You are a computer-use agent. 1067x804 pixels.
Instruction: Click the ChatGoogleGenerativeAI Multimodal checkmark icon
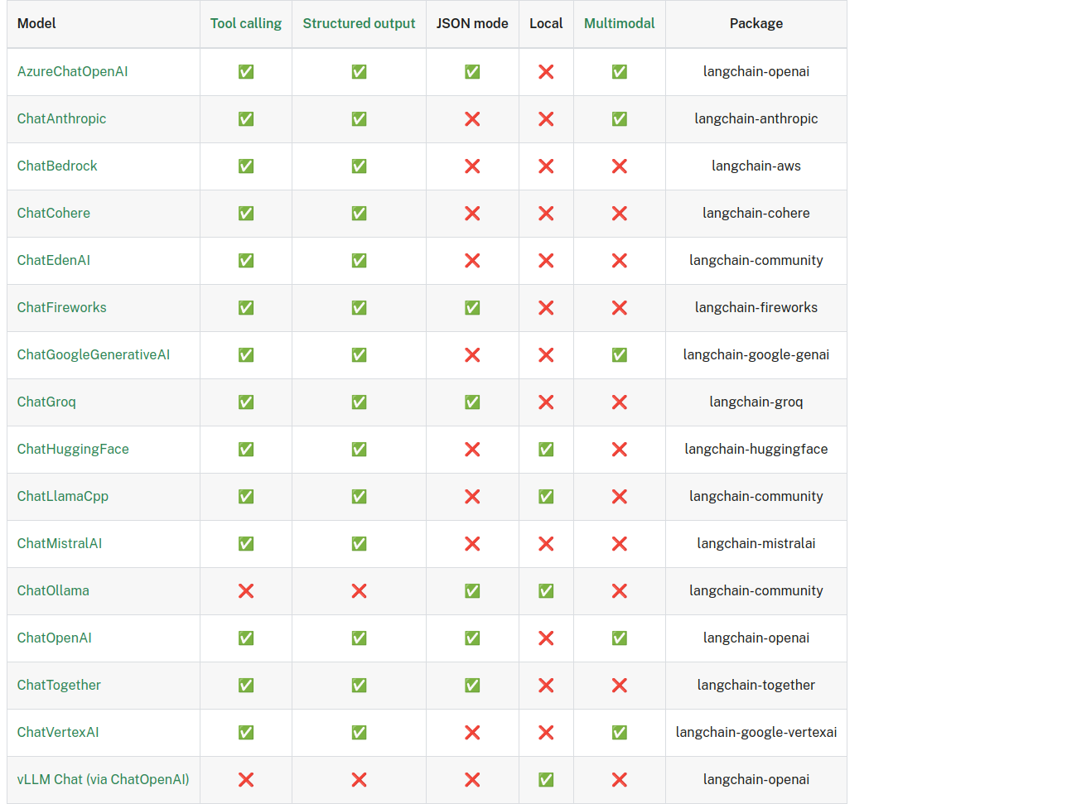coord(620,355)
